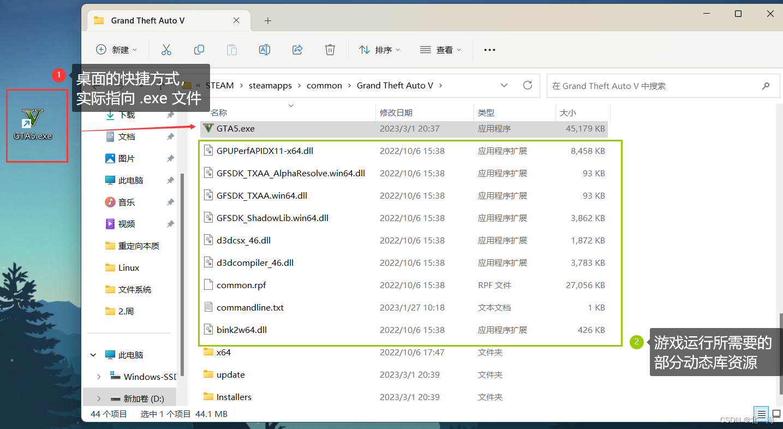Screen dimensions: 783x429
Task: Click the update folder icon
Action: (x=208, y=374)
